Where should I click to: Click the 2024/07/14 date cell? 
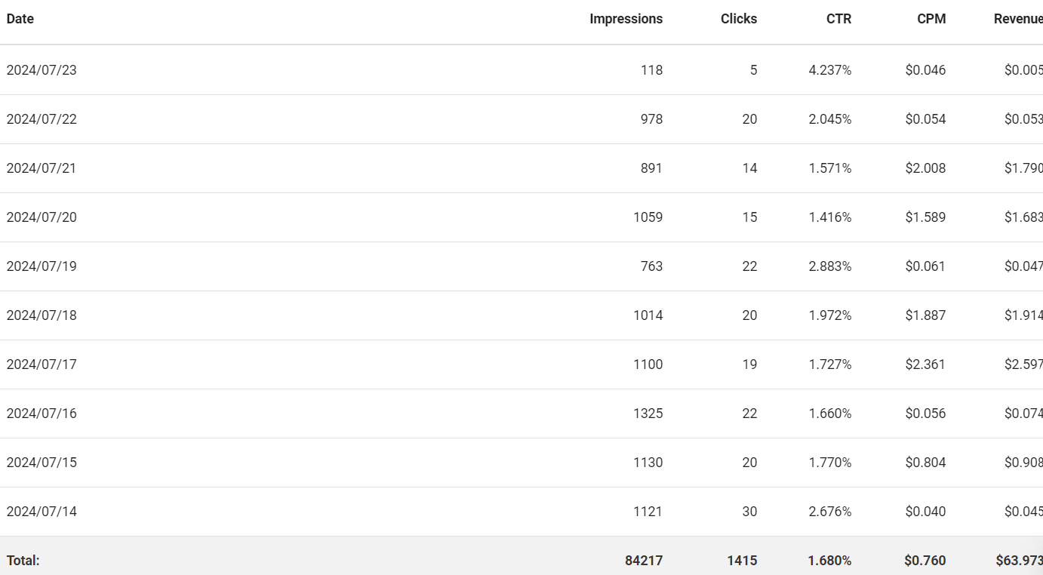point(42,512)
